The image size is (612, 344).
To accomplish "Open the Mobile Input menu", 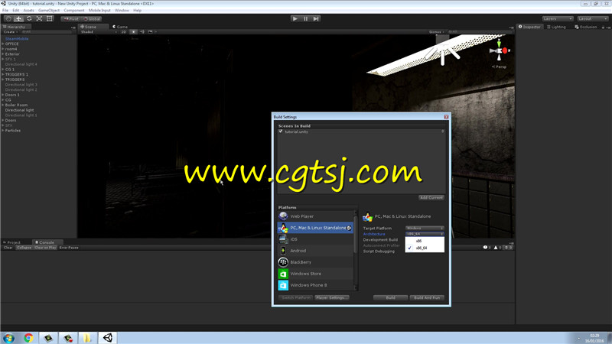I will click(99, 10).
